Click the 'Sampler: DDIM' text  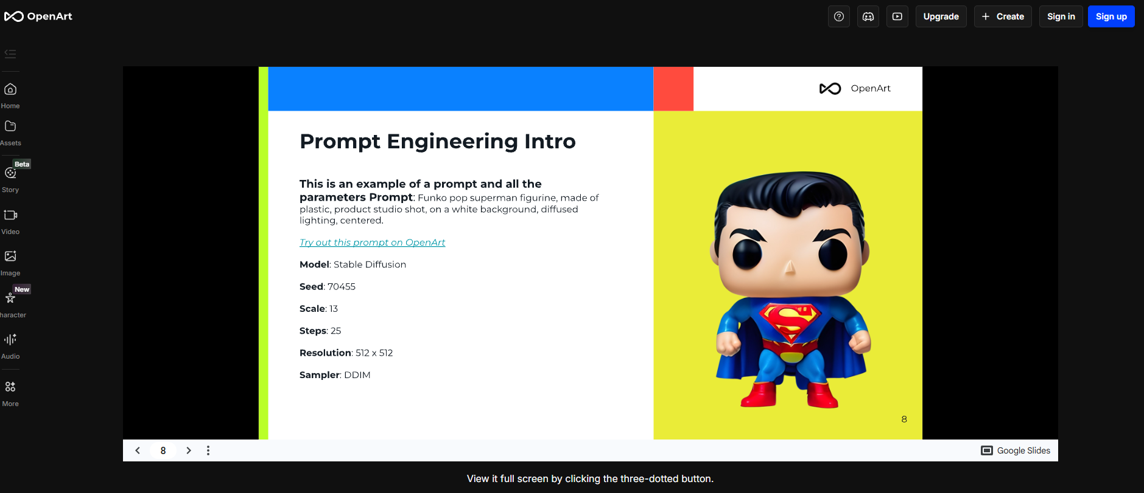(x=335, y=375)
